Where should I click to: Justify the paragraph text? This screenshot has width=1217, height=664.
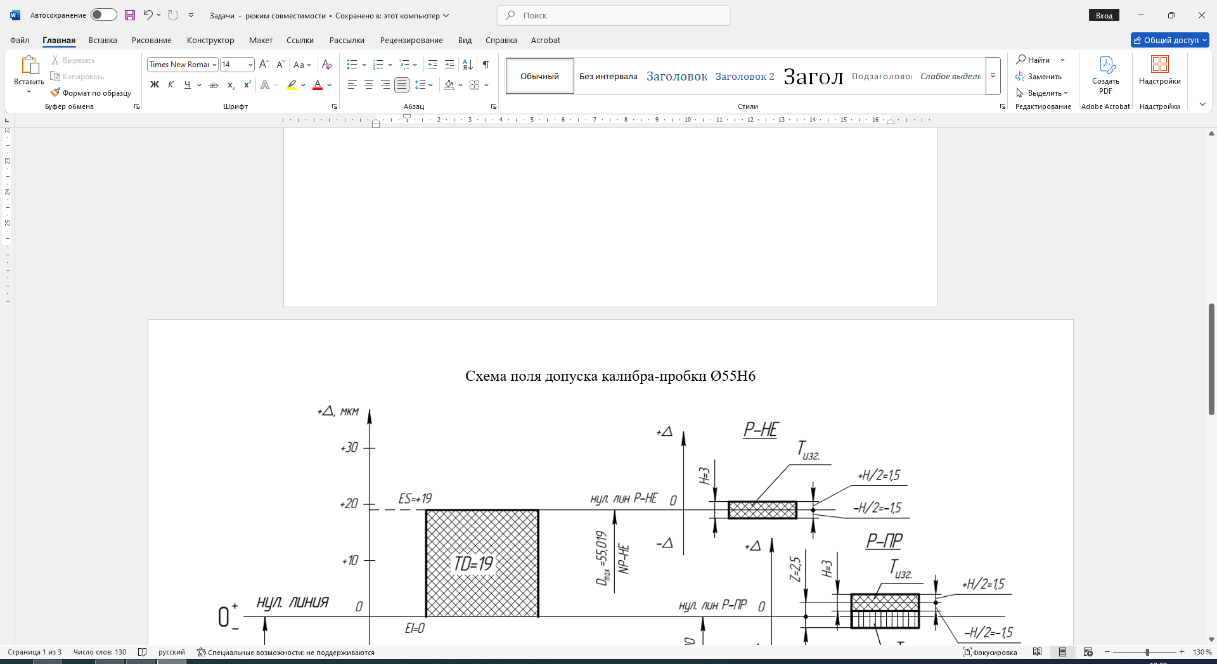[402, 85]
